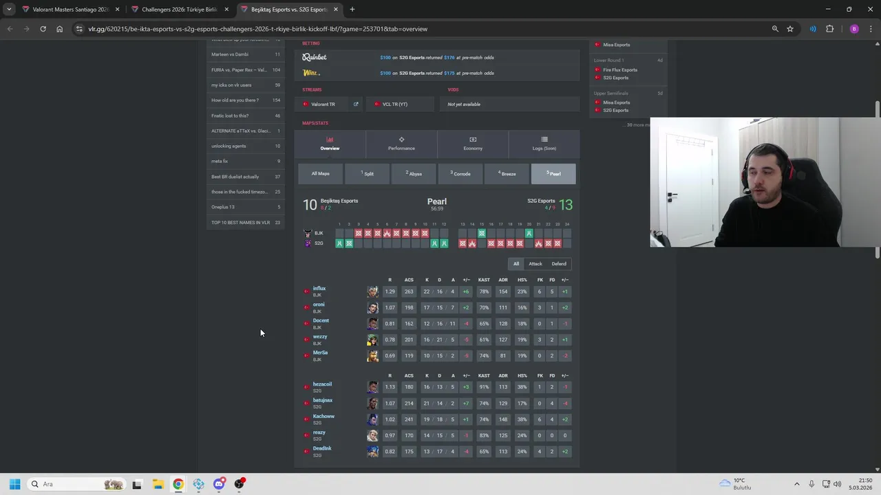Open player MerSa profile
The height and width of the screenshot is (495, 881).
pos(320,353)
